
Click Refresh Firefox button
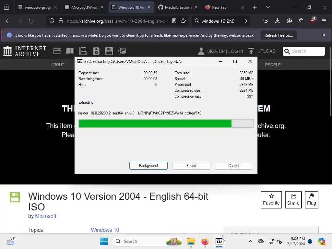click(x=279, y=35)
